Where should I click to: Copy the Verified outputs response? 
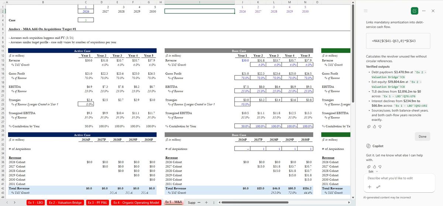(x=368, y=126)
